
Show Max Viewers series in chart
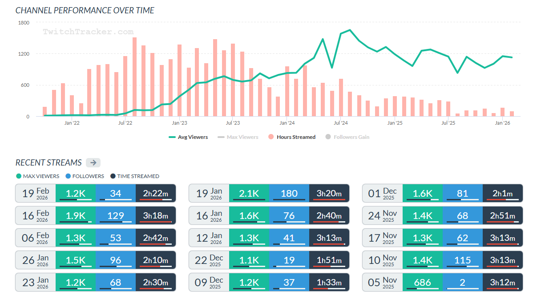238,137
